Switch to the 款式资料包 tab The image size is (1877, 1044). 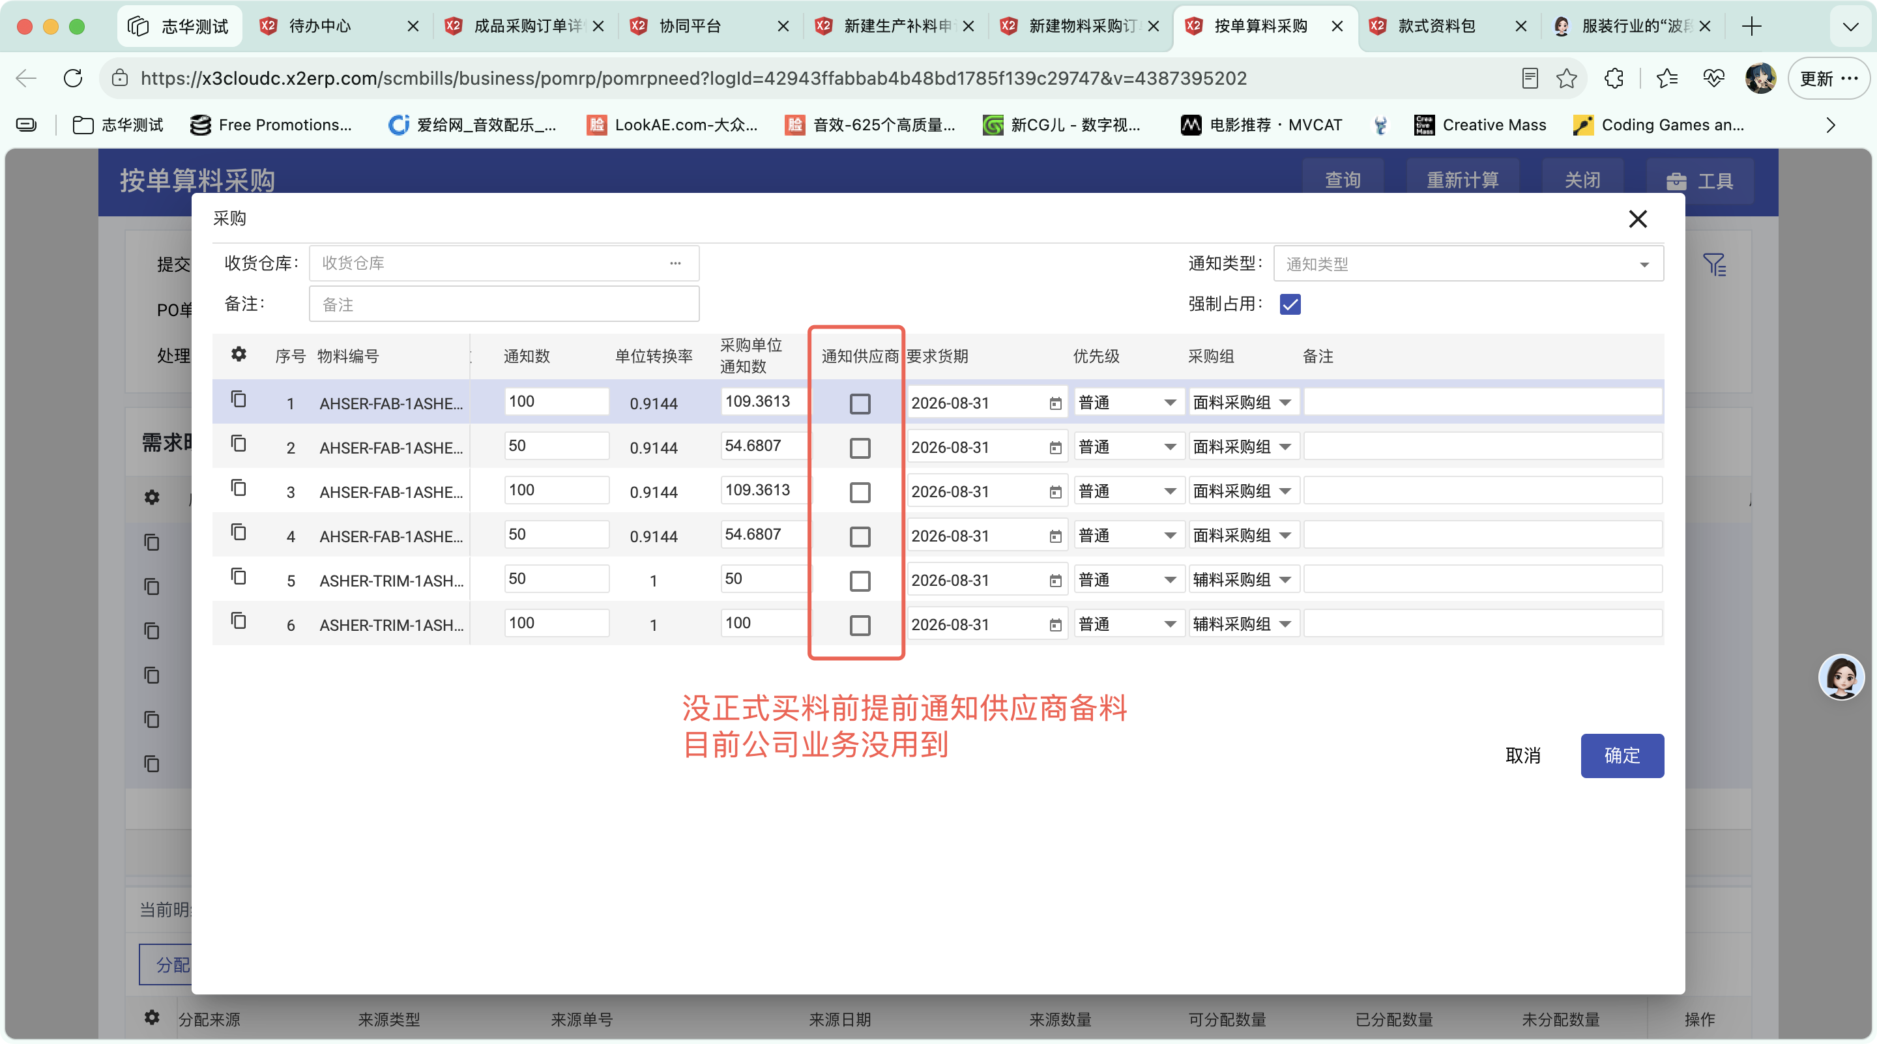[1447, 26]
